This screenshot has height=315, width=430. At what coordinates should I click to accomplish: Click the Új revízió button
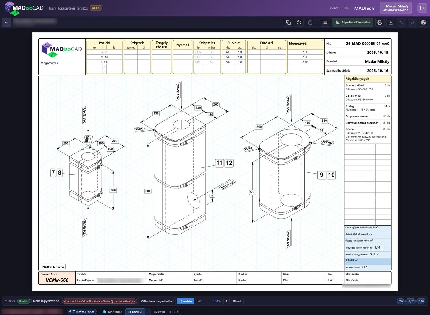tap(186, 301)
